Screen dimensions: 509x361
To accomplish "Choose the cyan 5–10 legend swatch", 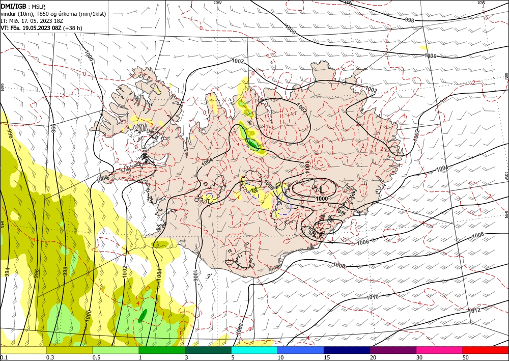I will (x=254, y=350).
